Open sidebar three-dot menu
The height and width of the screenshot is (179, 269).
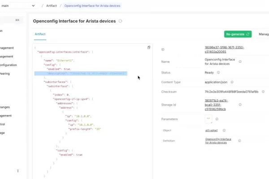click(x=18, y=171)
